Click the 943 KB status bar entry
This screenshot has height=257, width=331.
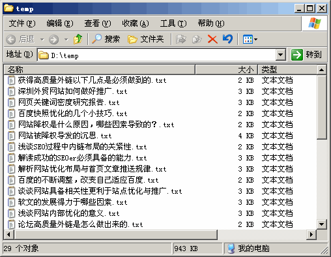coord(186,249)
